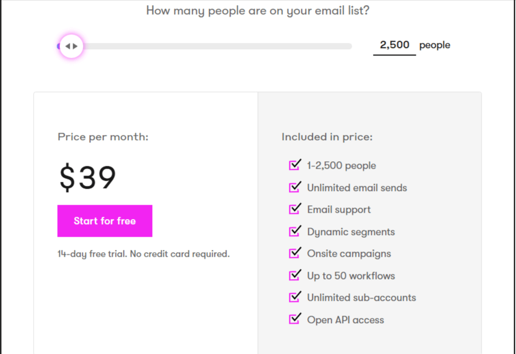Select the Price per month heading

pyautogui.click(x=102, y=137)
